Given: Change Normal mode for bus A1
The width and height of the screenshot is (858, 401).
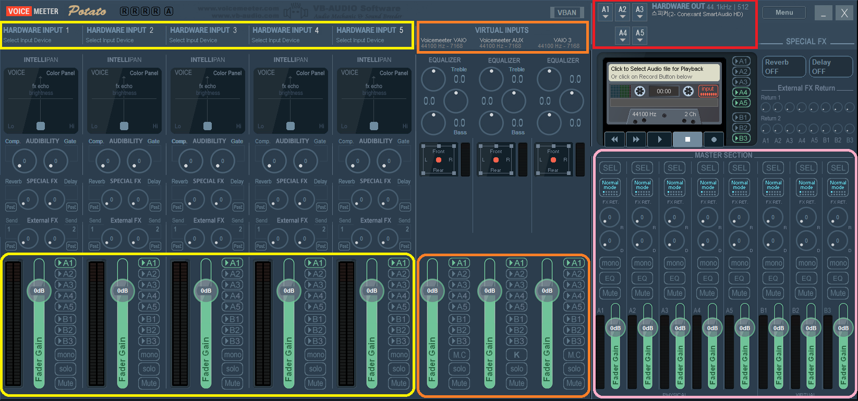Looking at the screenshot, I should point(610,187).
